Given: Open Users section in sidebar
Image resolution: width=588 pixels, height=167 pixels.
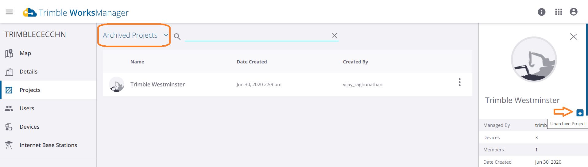Looking at the screenshot, I should click(x=27, y=108).
